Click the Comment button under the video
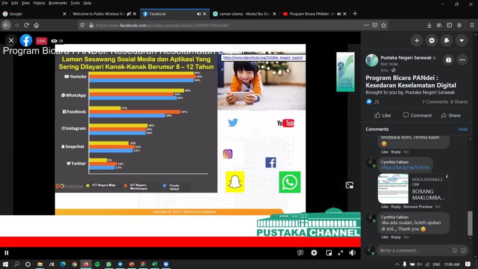Screen dimensions: 478x269 [x=417, y=115]
